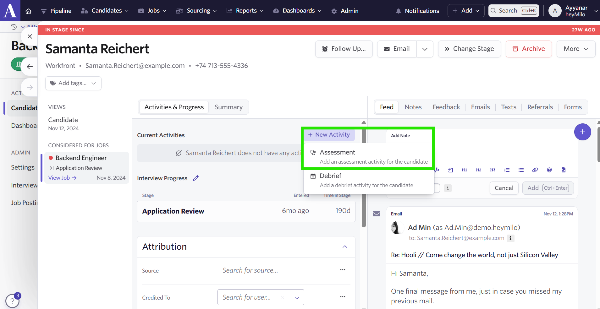The image size is (600, 309).
Task: Insert a link using the link icon
Action: point(535,170)
